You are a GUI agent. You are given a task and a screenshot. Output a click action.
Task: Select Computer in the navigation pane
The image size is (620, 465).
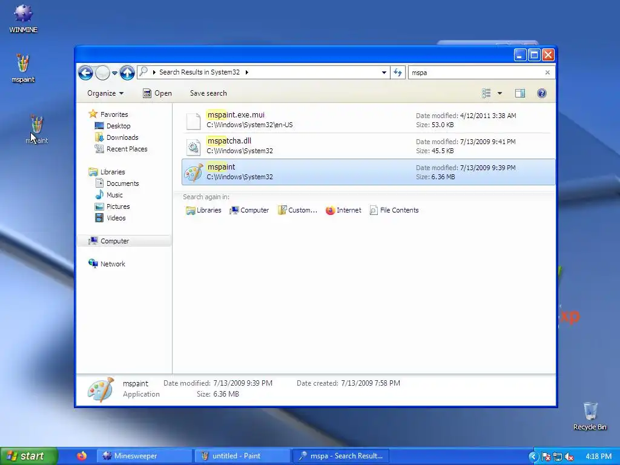124,241
